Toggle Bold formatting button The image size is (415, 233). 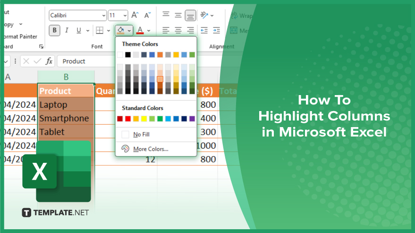(x=54, y=30)
